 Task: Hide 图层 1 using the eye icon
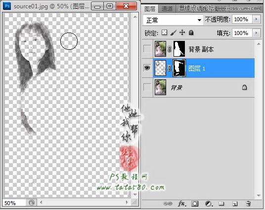click(147, 68)
